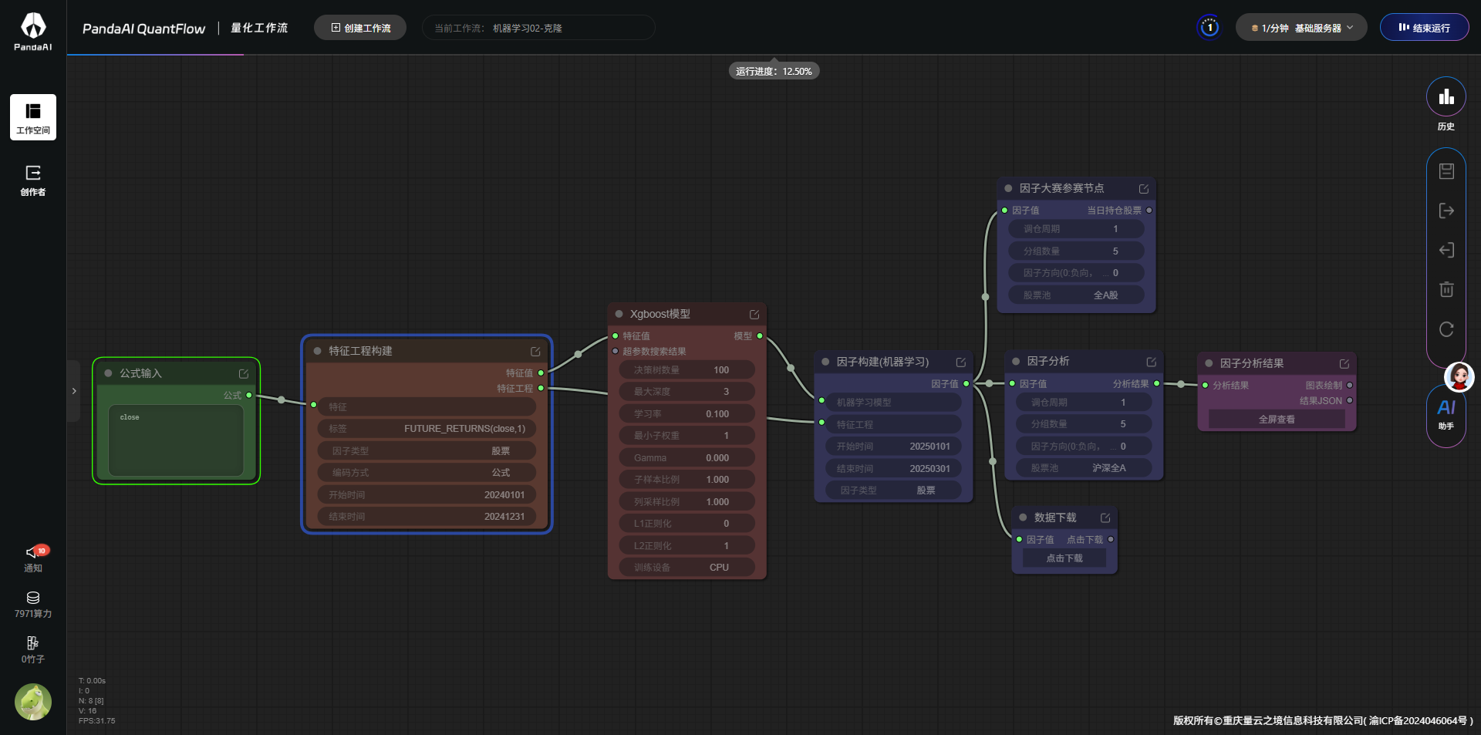Open 训练设备 CPU selector
1481x735 pixels.
pyautogui.click(x=687, y=568)
